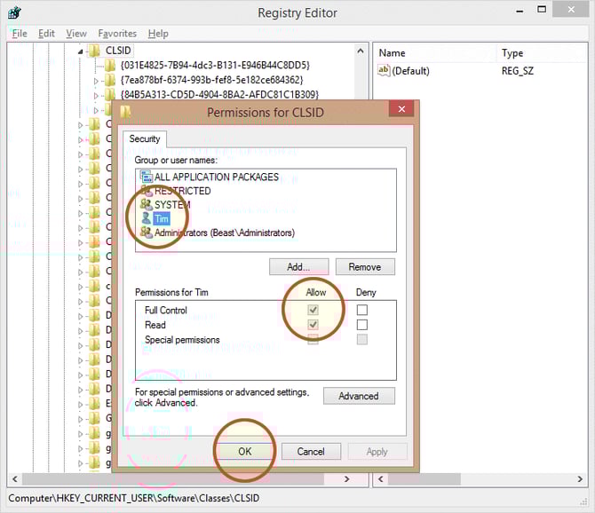Image resolution: width=595 pixels, height=513 pixels.
Task: Confirm permissions with the OK button
Action: (244, 451)
